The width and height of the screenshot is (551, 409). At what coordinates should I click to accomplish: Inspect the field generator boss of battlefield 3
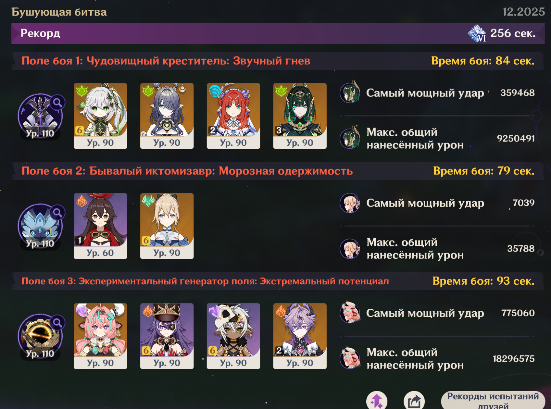[40, 337]
